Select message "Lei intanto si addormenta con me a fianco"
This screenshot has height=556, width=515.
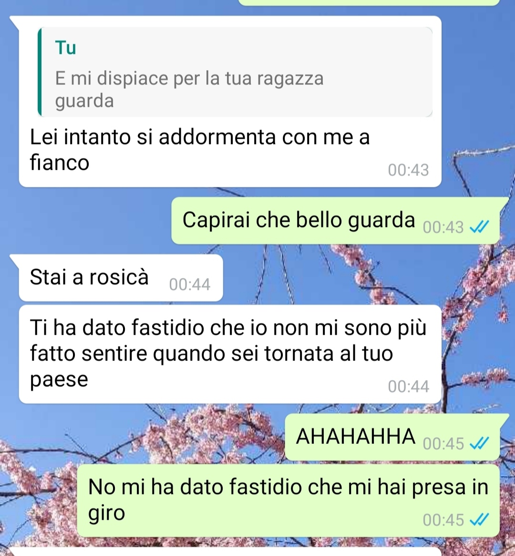pyautogui.click(x=200, y=150)
